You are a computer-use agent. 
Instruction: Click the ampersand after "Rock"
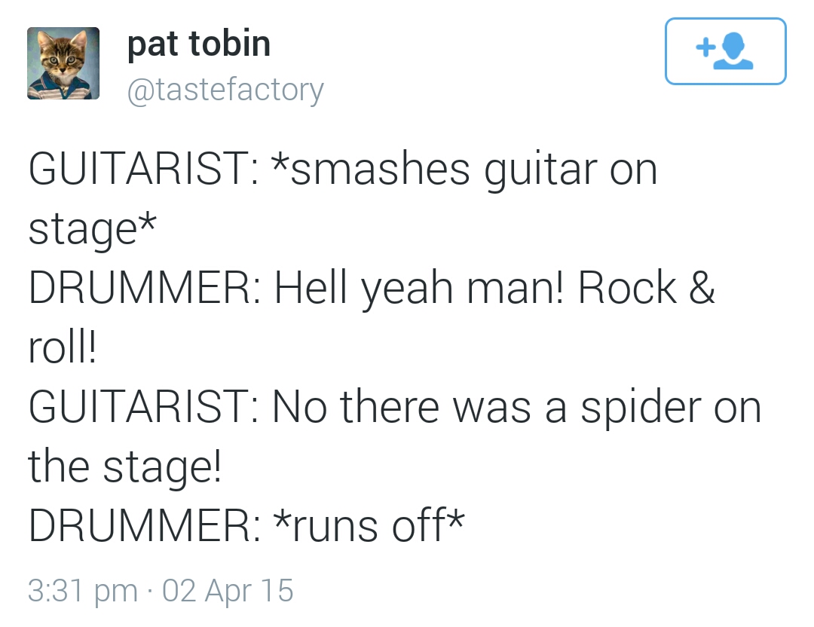tap(701, 288)
